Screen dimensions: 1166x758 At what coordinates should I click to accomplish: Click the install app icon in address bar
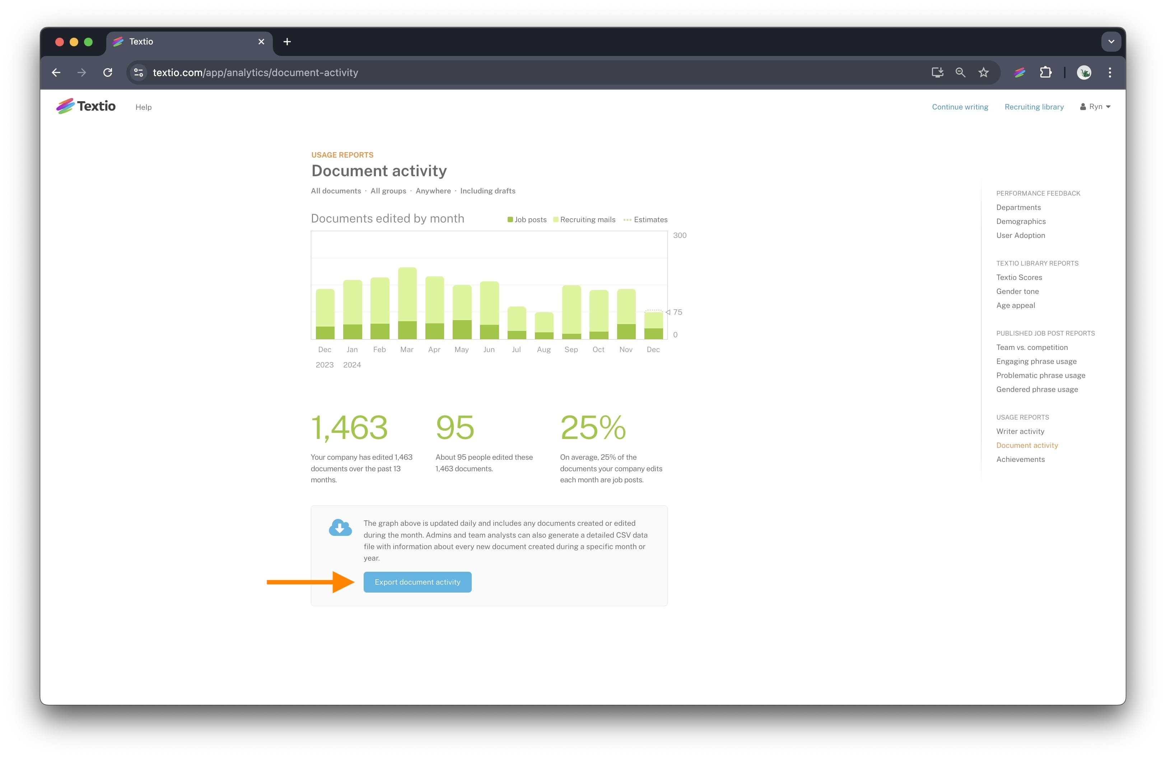(x=937, y=72)
